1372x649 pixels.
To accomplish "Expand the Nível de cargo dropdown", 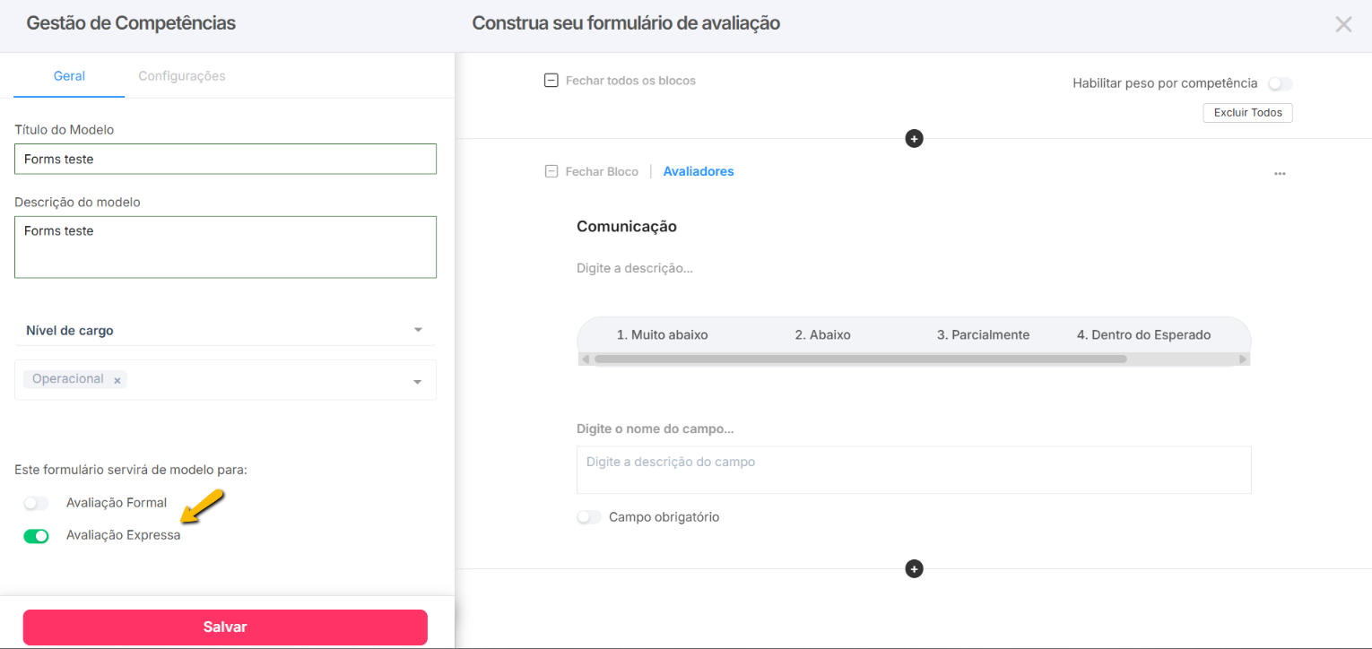I will (418, 330).
